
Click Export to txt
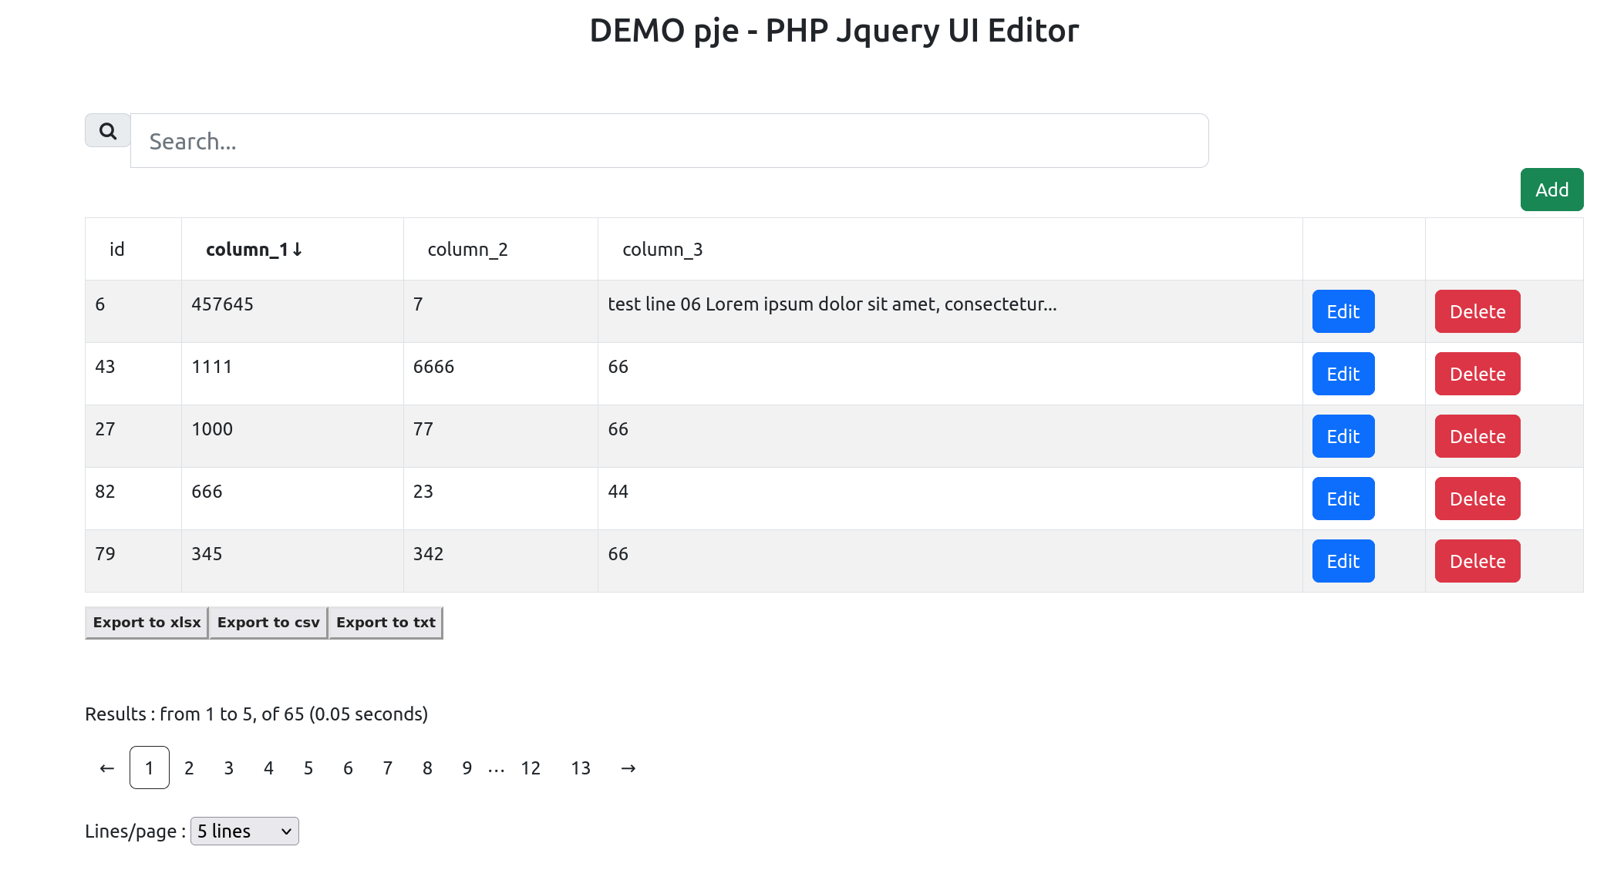tap(386, 622)
